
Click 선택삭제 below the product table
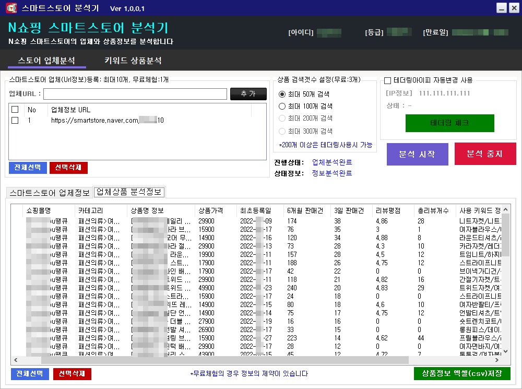(72, 374)
